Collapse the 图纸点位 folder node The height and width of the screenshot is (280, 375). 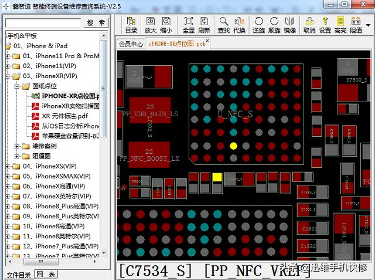tap(17, 86)
